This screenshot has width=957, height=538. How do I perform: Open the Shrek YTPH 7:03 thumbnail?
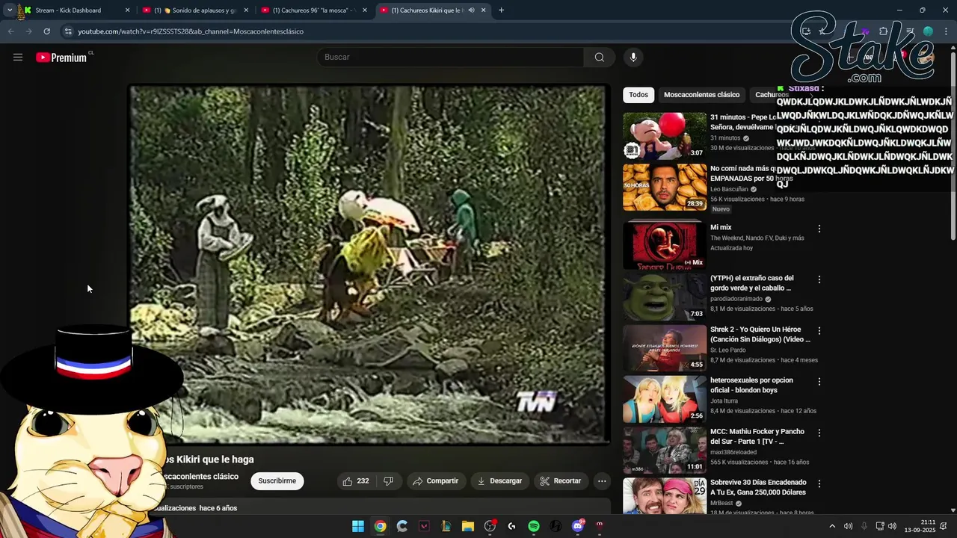click(665, 297)
